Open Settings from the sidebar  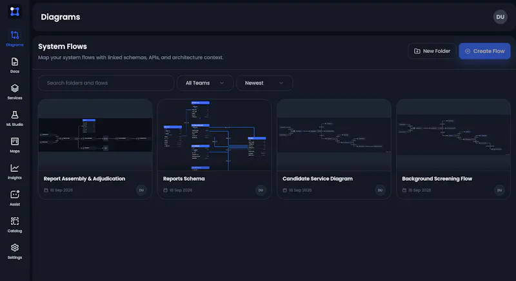[x=14, y=251]
